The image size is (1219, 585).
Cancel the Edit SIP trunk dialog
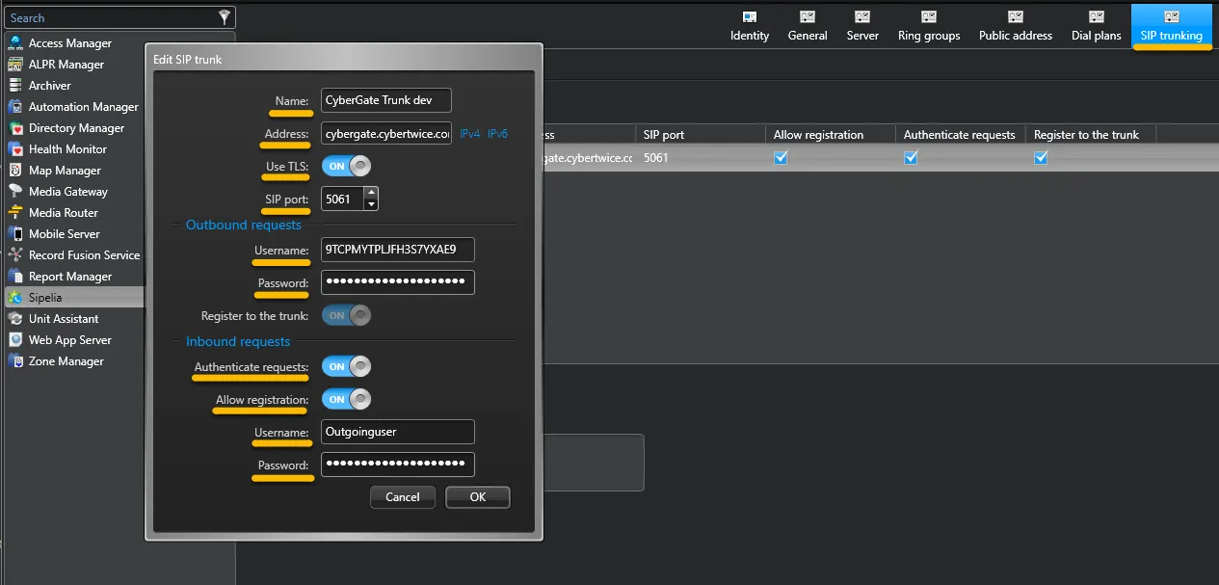(x=403, y=497)
